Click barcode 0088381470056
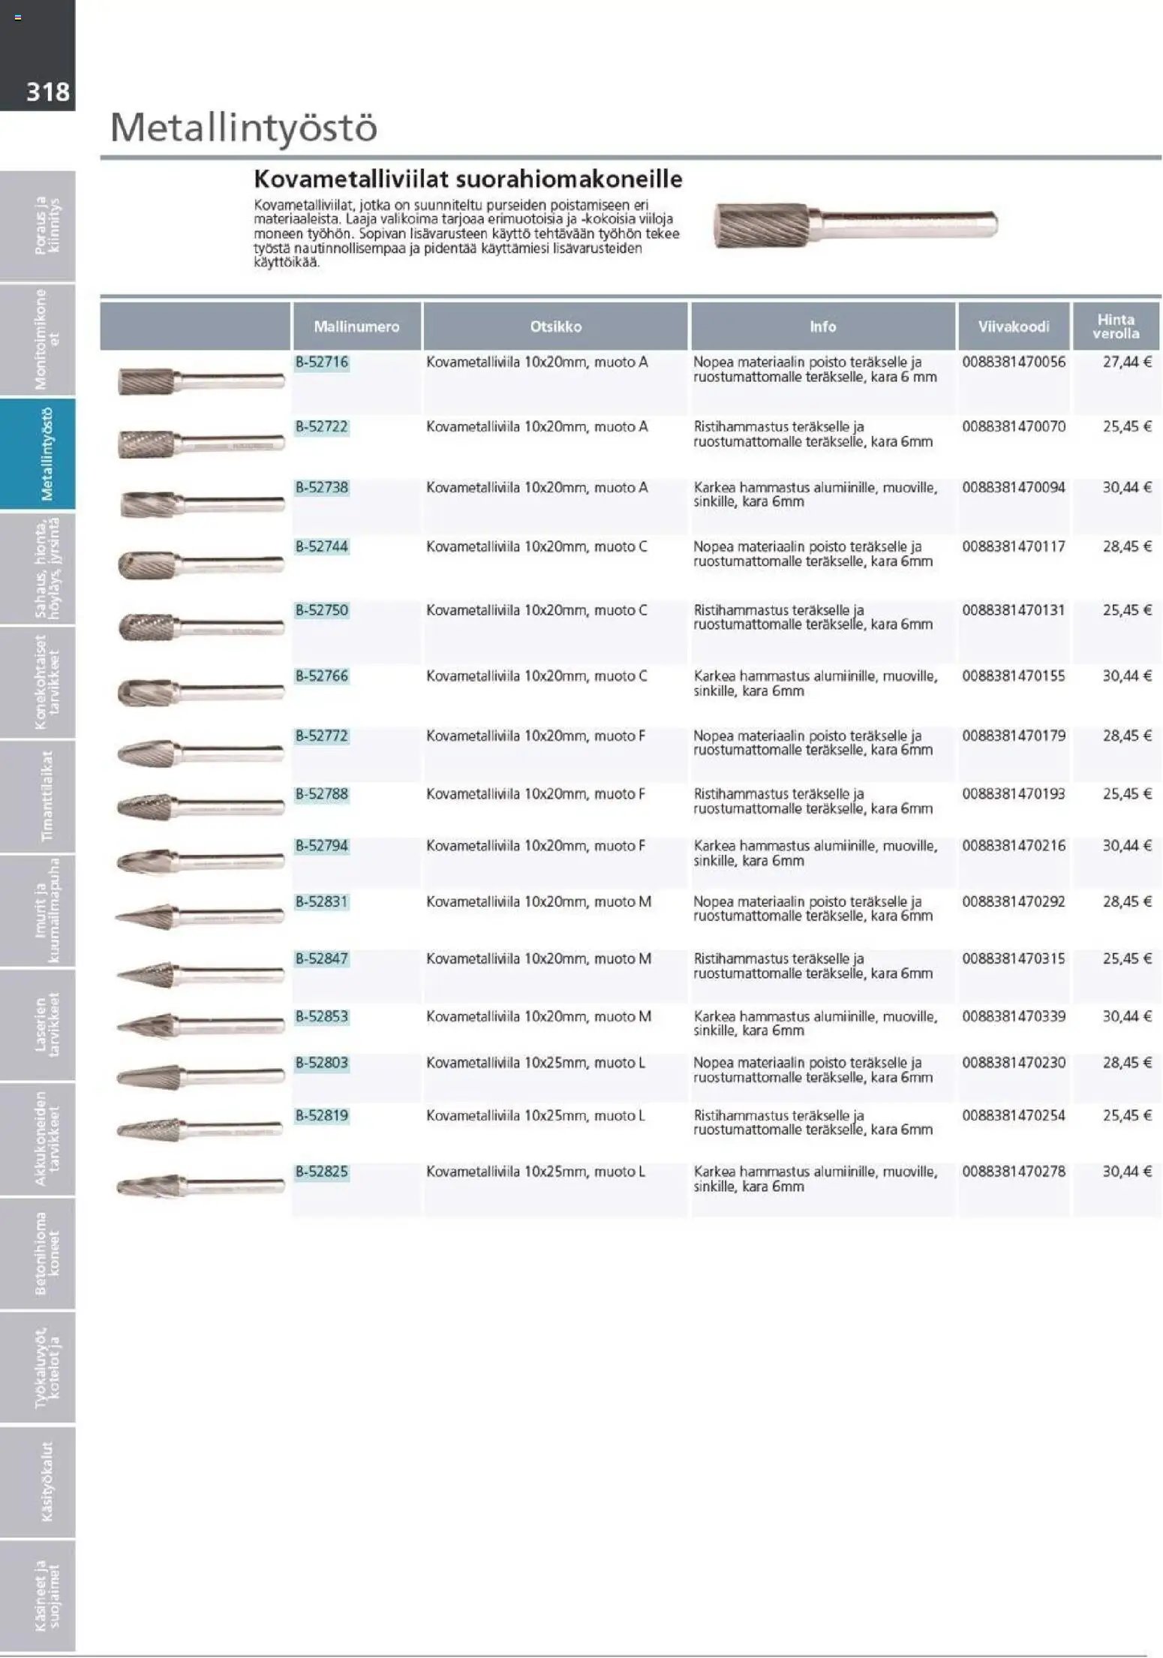This screenshot has width=1163, height=1658. point(1013,362)
